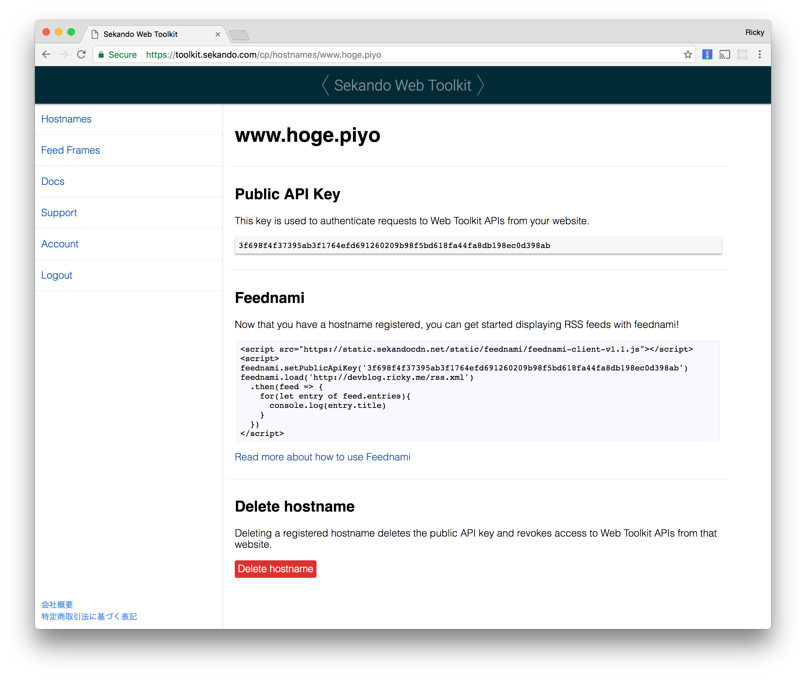Click the feednami.setPublicApiKey code line
The width and height of the screenshot is (806, 679).
(464, 368)
